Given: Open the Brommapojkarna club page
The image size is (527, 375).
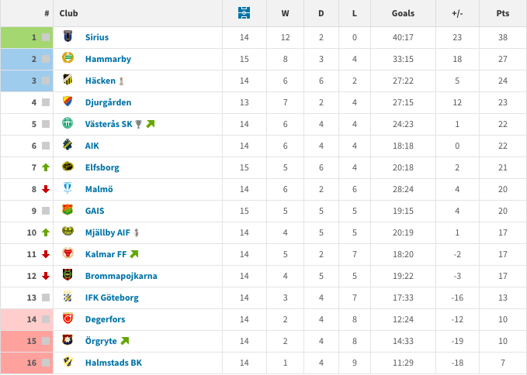Looking at the screenshot, I should [121, 276].
